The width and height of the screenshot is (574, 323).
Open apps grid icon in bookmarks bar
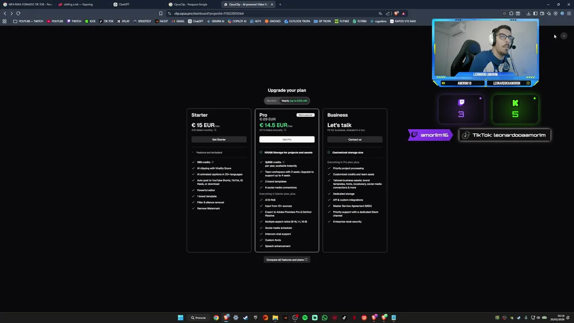tap(4, 21)
